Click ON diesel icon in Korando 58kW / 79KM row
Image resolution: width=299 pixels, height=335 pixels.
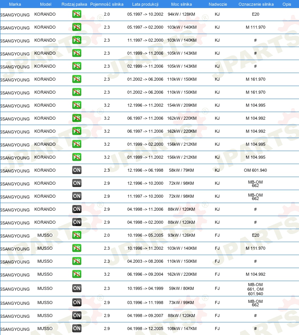click(77, 170)
